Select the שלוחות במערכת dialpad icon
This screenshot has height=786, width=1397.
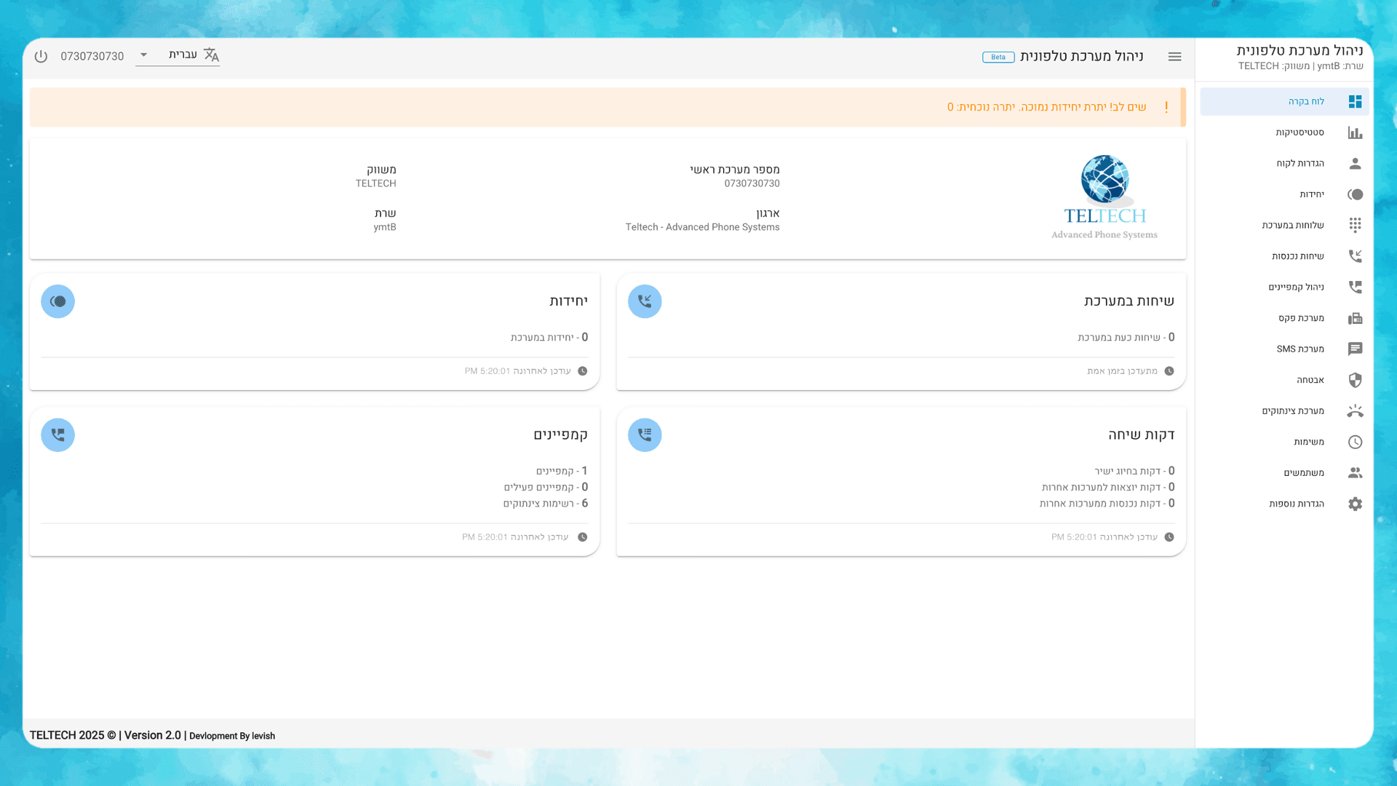pos(1354,225)
